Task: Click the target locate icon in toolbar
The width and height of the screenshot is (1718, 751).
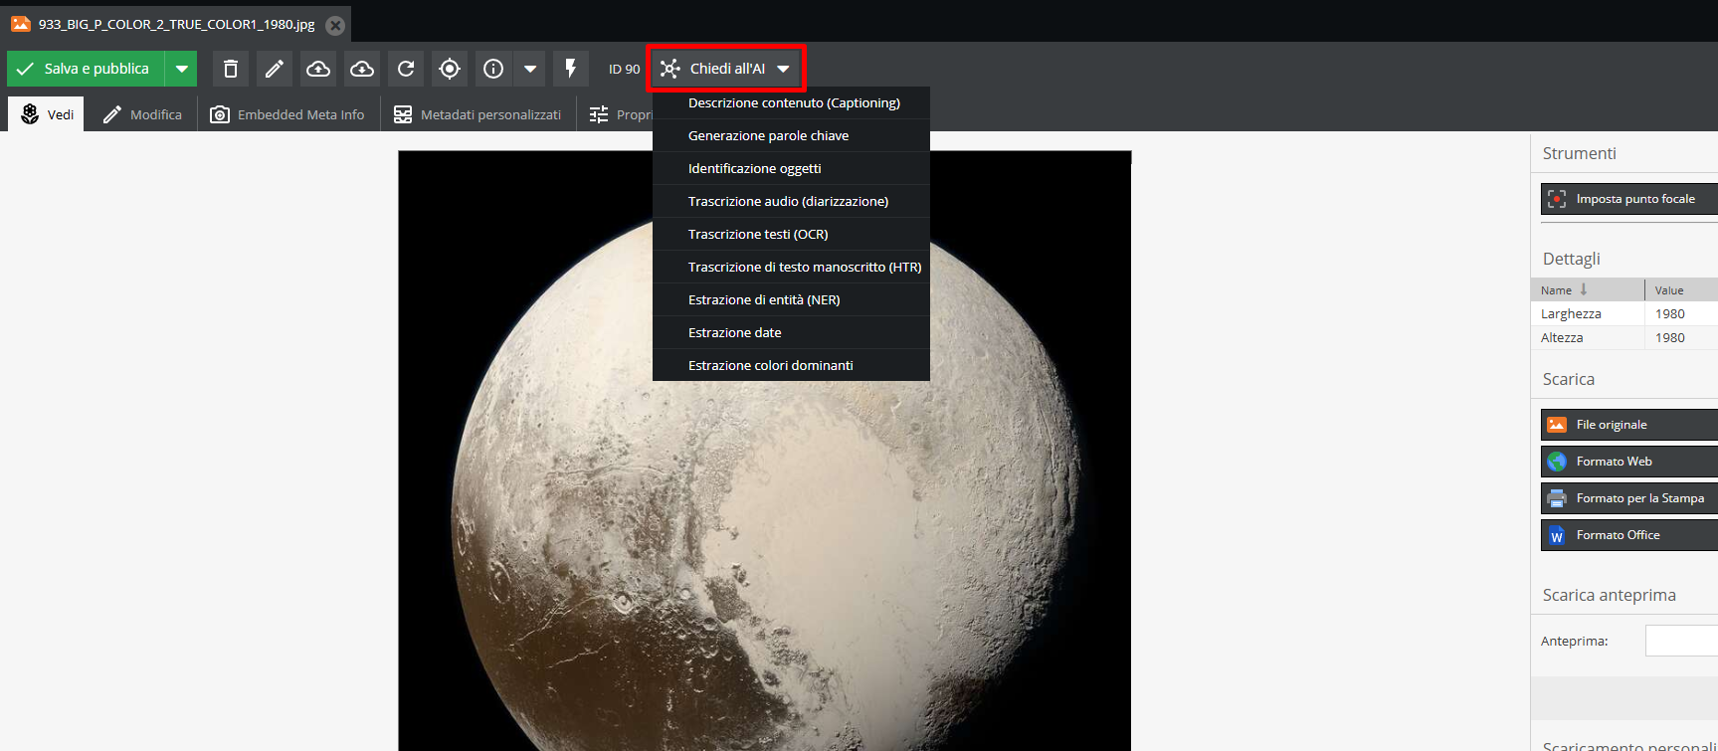Action: click(450, 69)
